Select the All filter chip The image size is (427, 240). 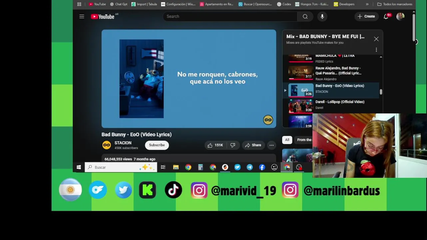pos(287,140)
